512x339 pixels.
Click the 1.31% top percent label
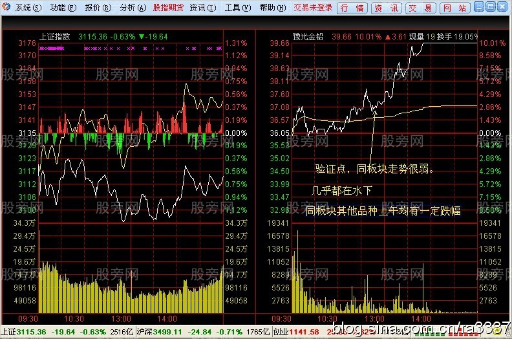point(236,43)
